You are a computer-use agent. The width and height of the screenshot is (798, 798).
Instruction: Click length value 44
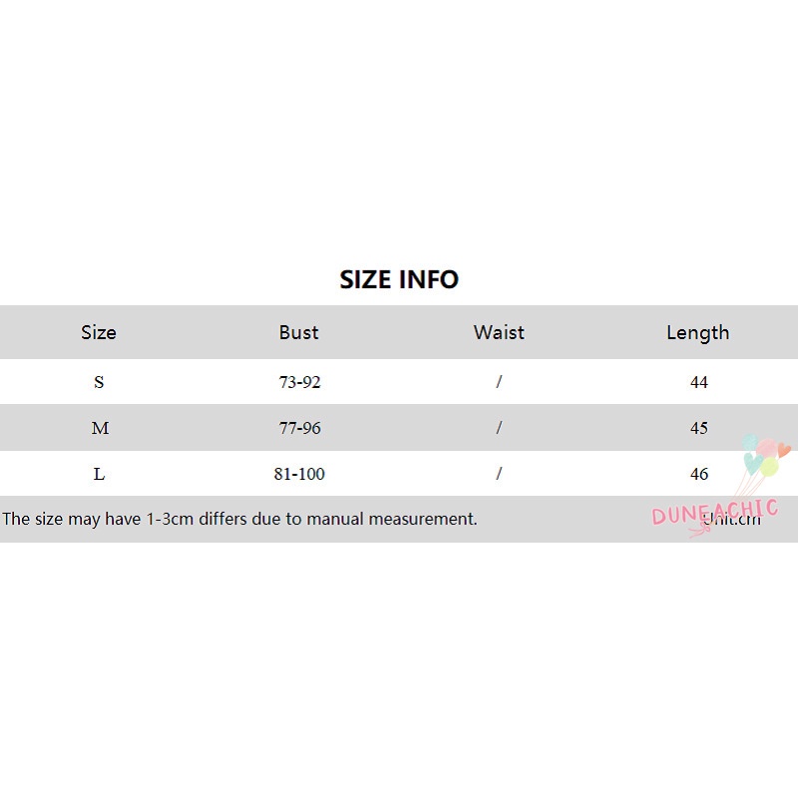699,382
